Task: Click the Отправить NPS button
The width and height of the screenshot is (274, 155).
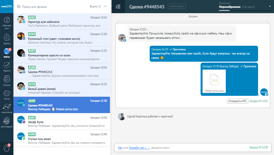Action: 237,101
